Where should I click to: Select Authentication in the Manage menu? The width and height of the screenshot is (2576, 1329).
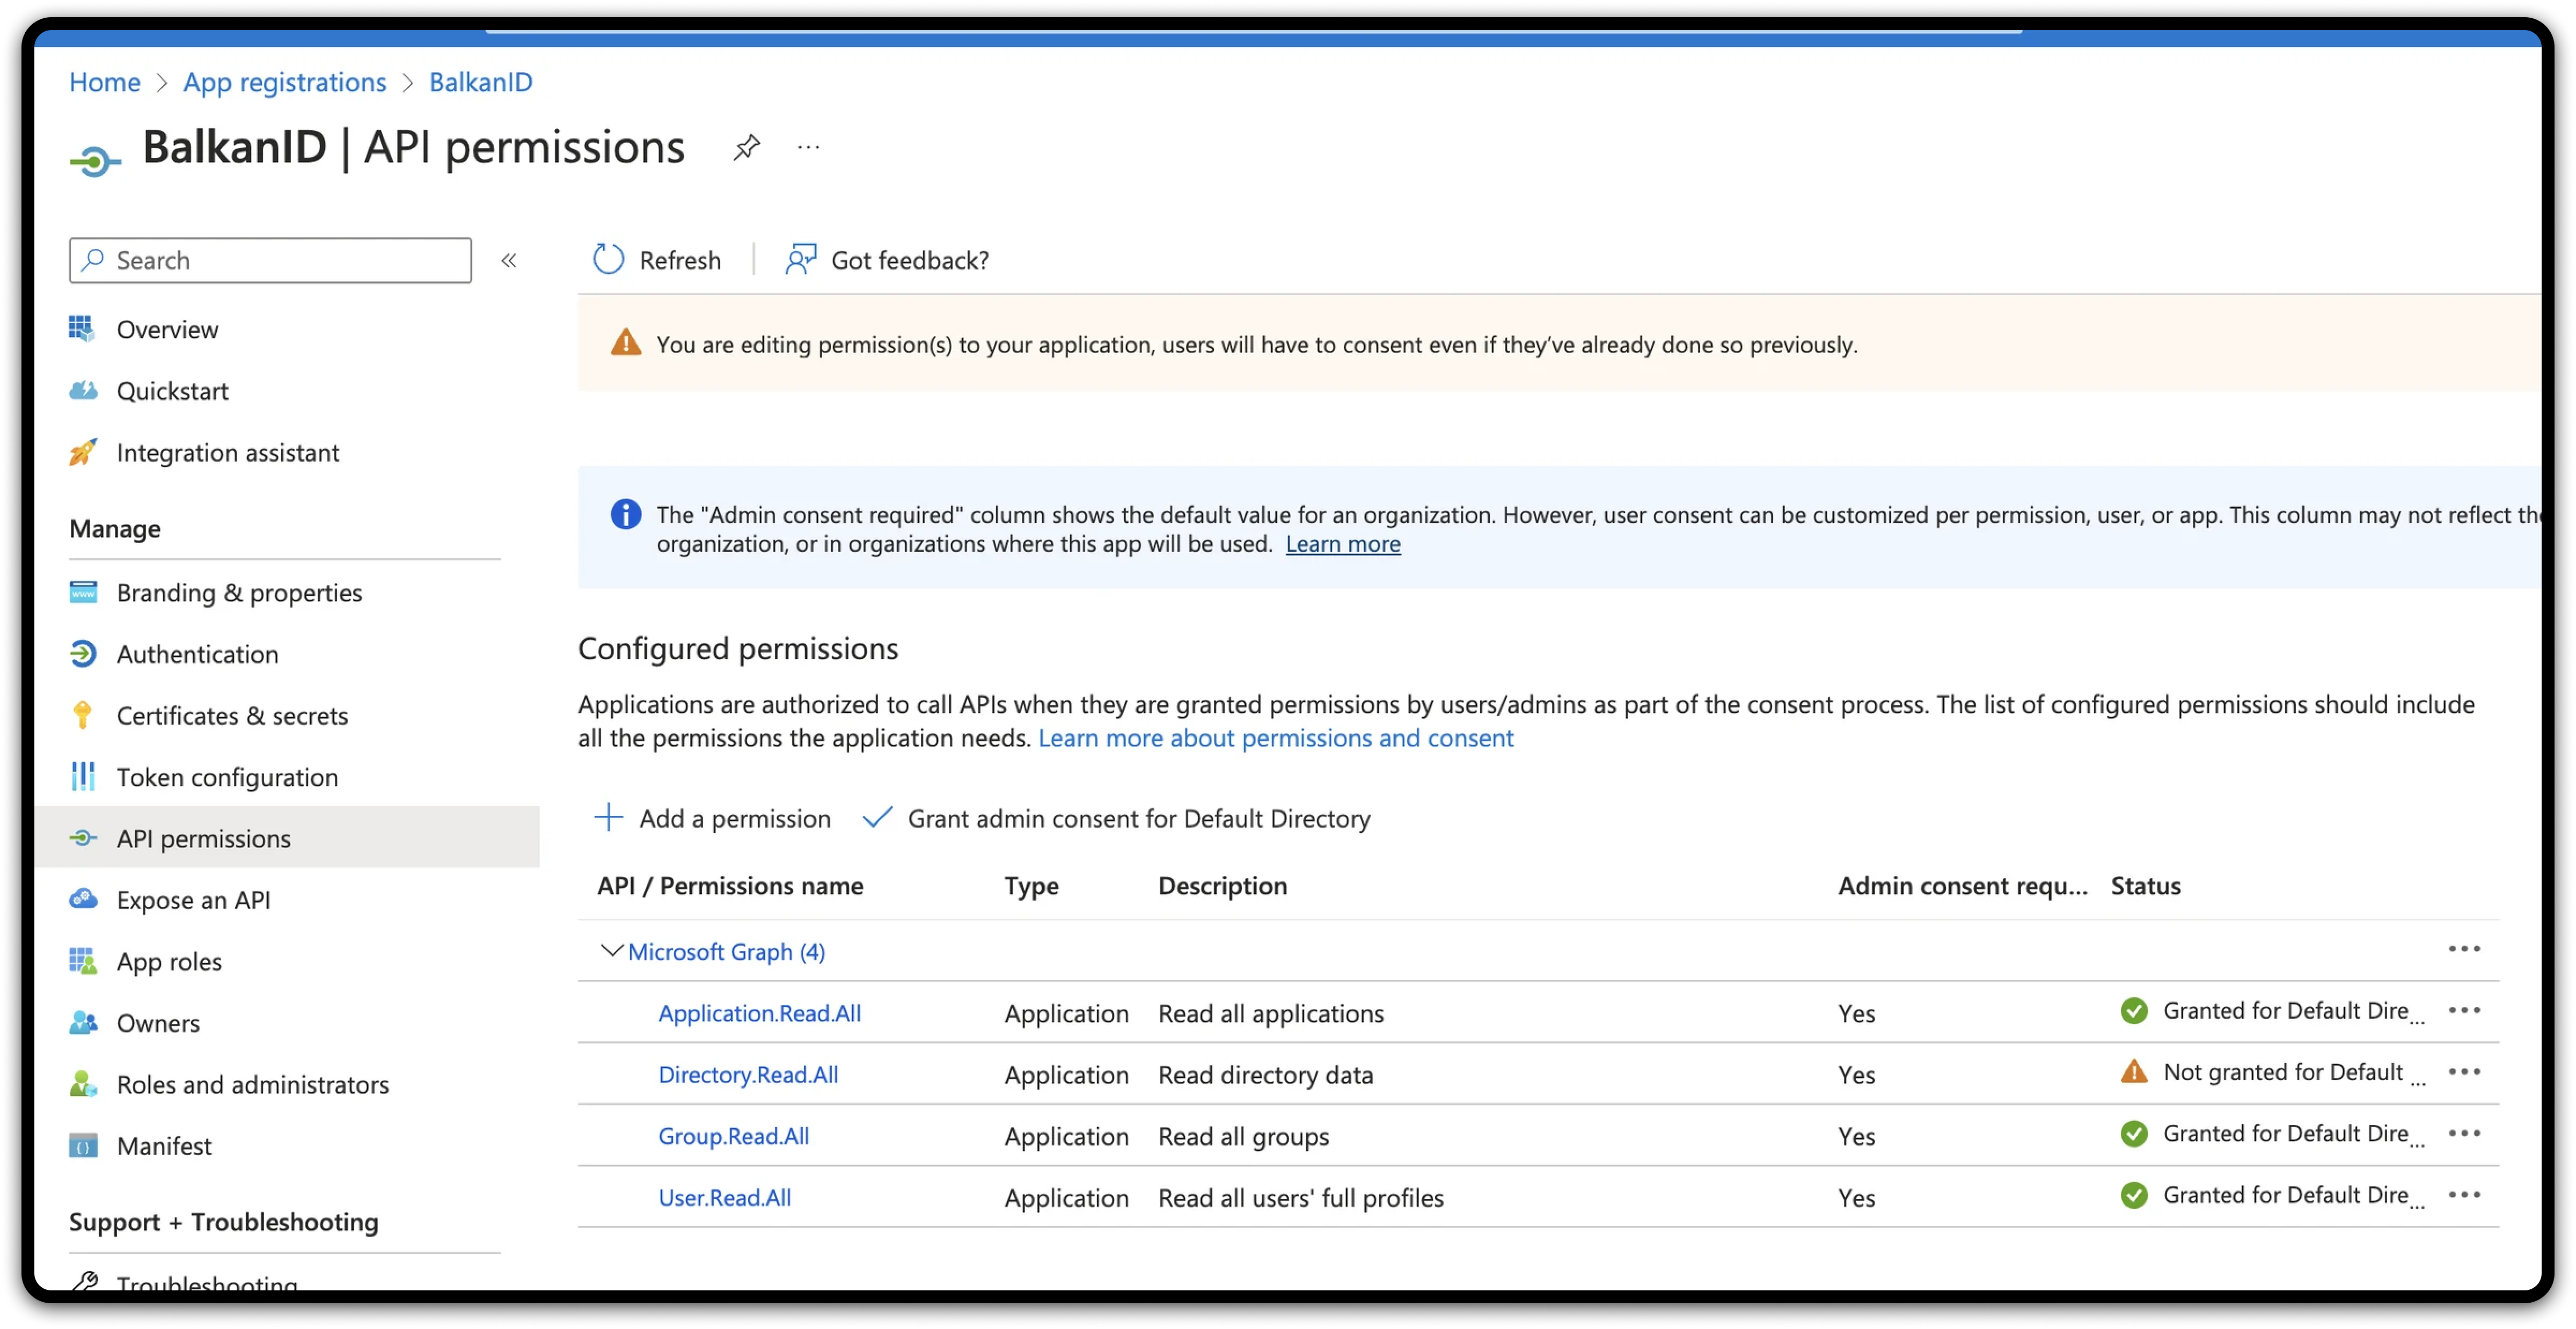tap(197, 654)
